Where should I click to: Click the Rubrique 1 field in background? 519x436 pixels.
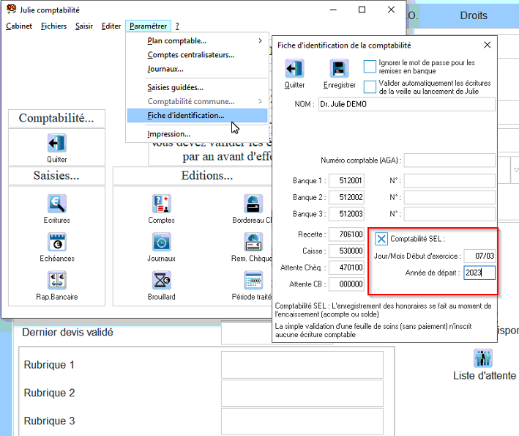(302, 365)
